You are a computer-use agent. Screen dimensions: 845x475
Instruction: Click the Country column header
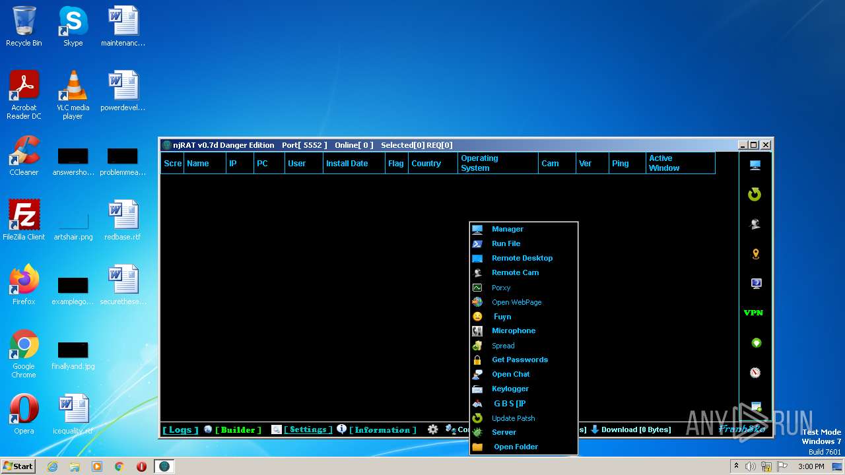click(x=433, y=163)
